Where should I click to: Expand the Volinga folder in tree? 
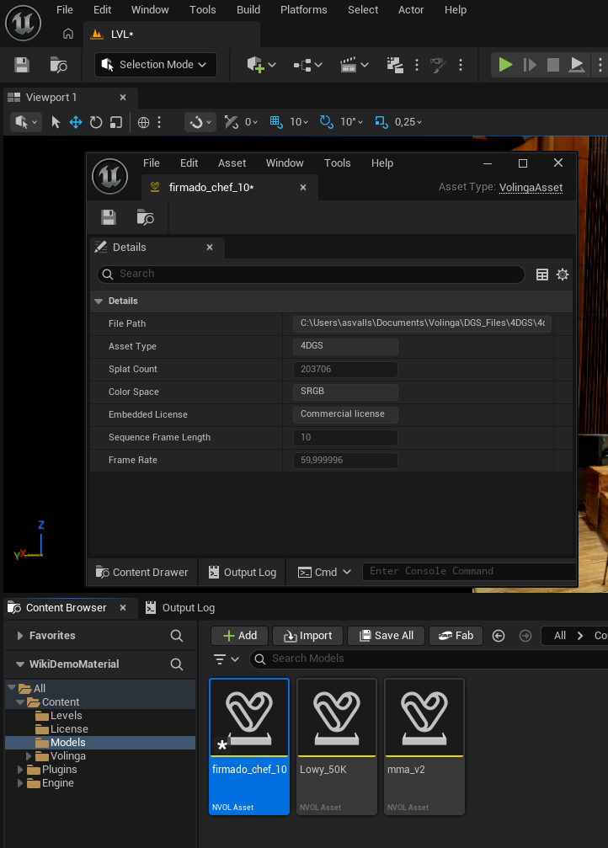click(29, 756)
